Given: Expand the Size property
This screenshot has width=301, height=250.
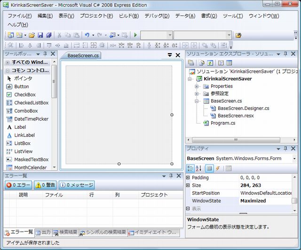Looking at the screenshot, I should (188, 185).
